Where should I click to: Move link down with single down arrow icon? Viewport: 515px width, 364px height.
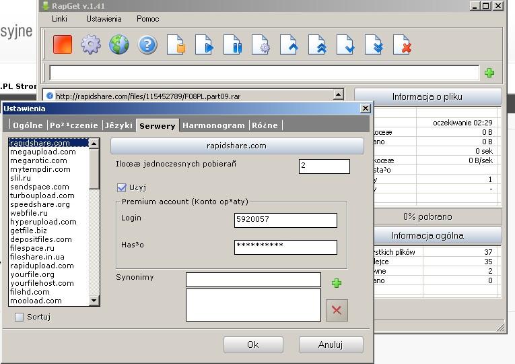point(345,44)
